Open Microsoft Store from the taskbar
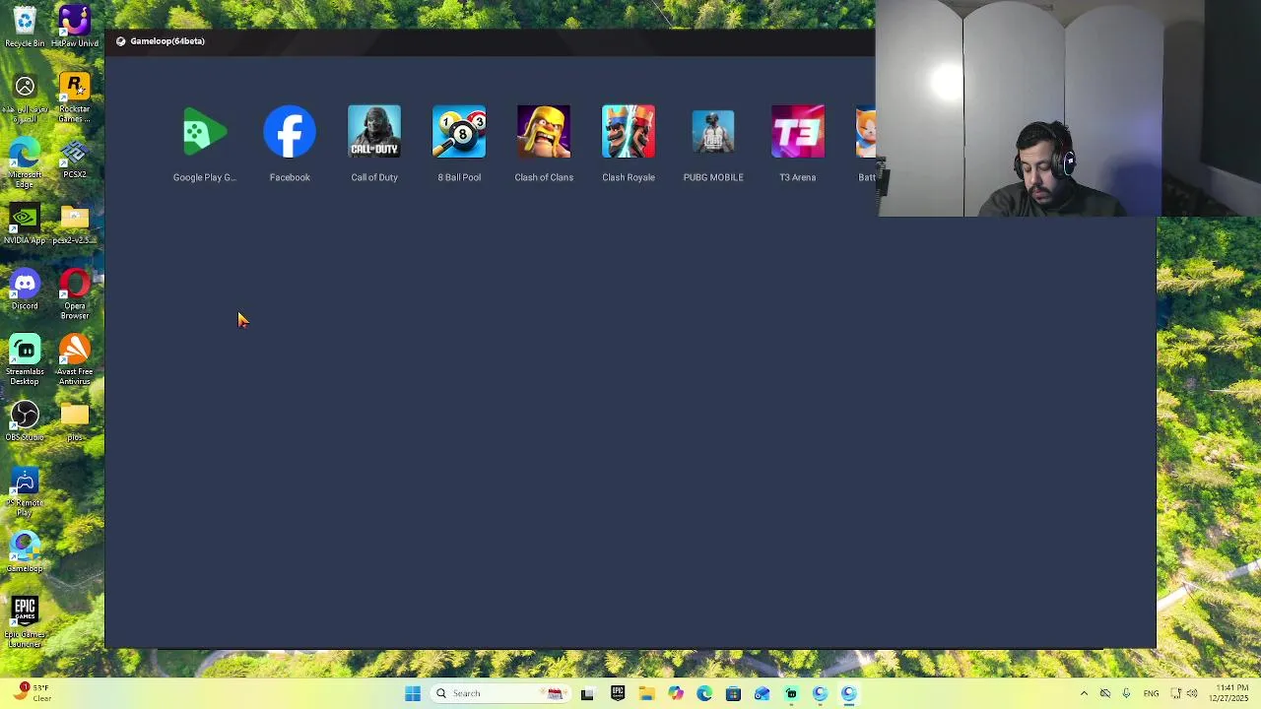 pyautogui.click(x=733, y=693)
